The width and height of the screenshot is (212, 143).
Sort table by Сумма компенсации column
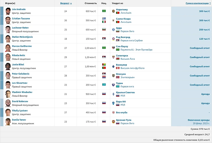coord(198,3)
